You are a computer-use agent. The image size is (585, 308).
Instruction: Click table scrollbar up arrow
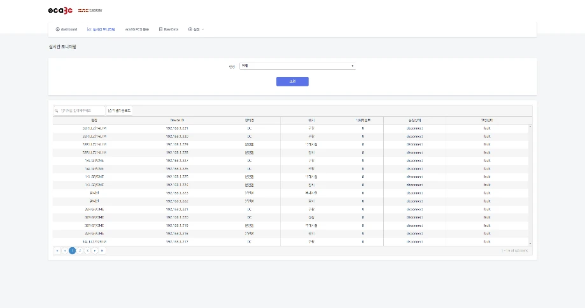[x=530, y=127]
